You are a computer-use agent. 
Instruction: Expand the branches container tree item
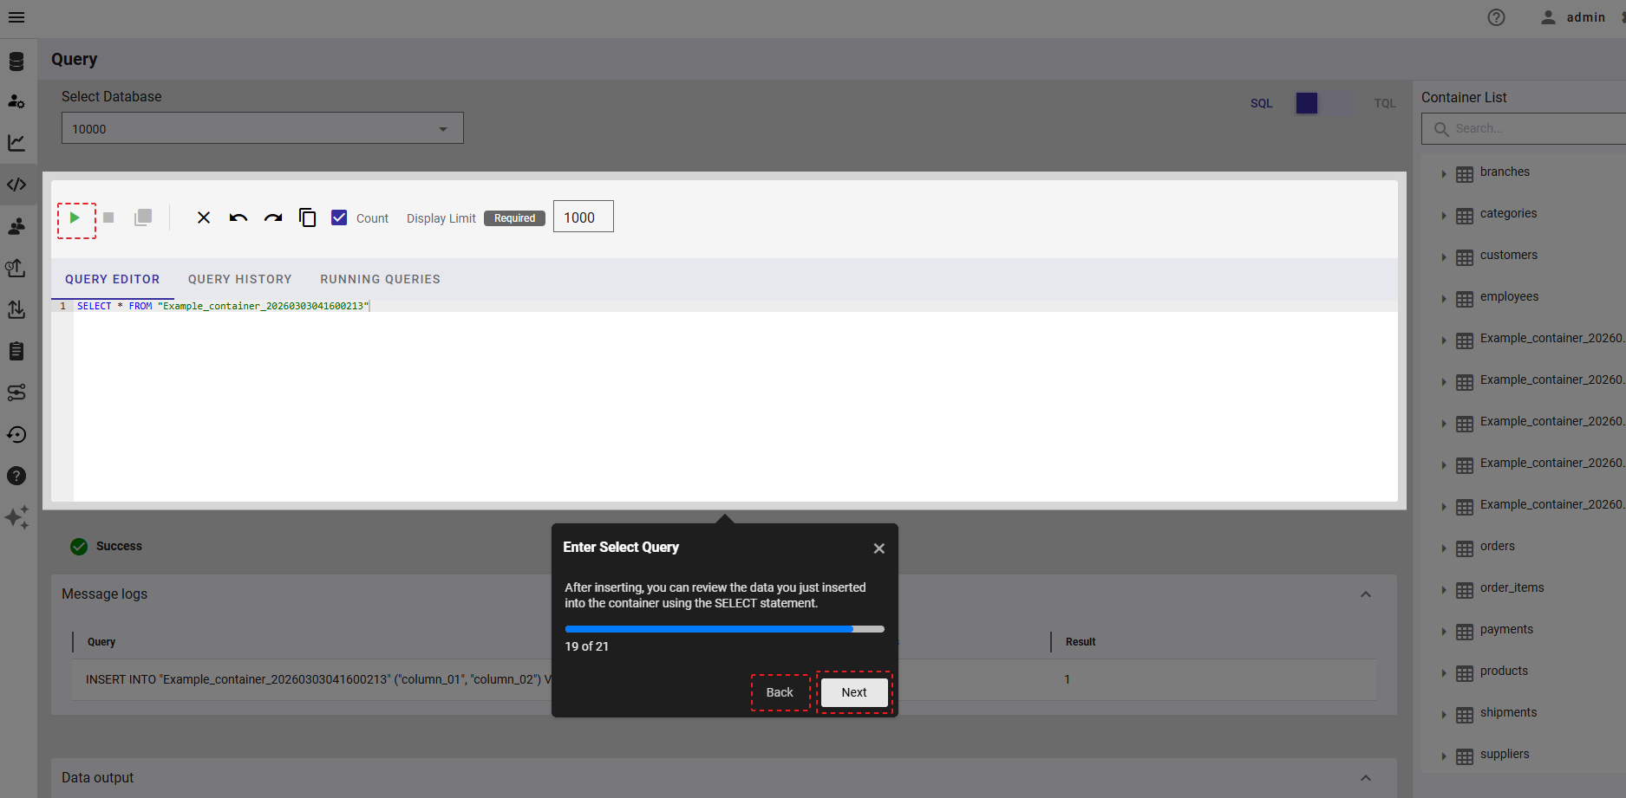pos(1444,173)
